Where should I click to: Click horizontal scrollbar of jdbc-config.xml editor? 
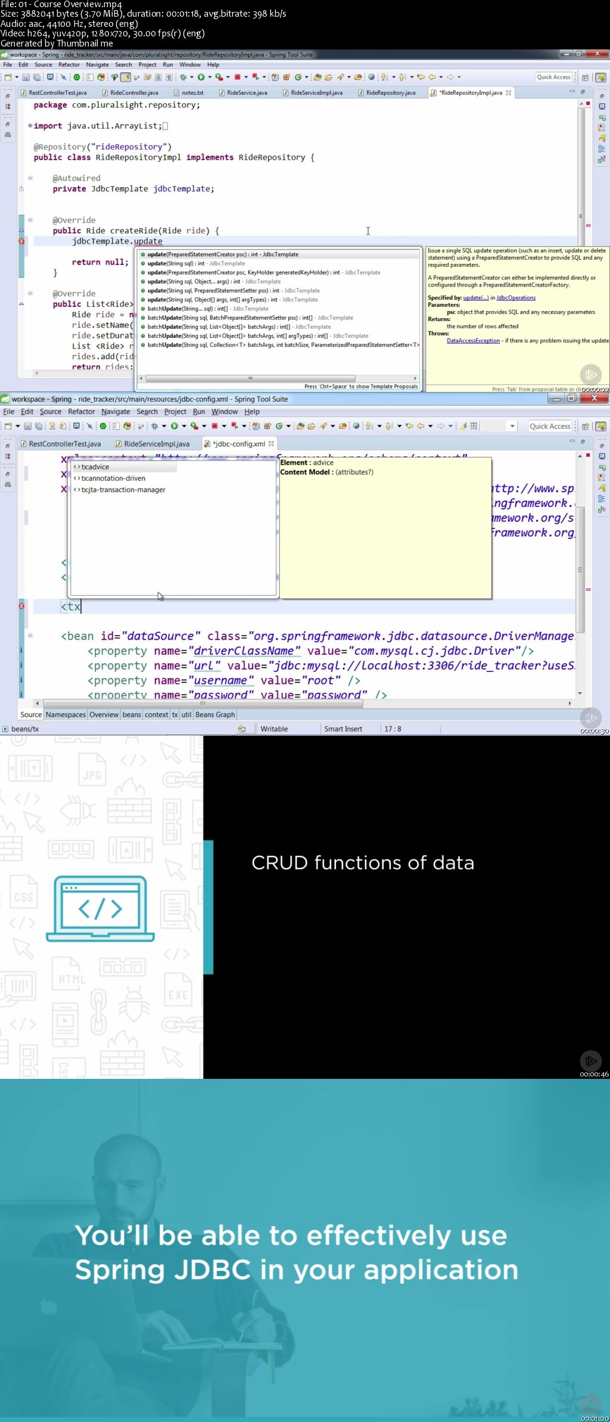coord(203,704)
